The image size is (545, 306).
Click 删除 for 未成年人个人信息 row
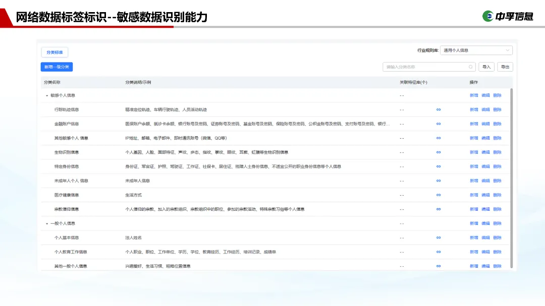pos(497,180)
